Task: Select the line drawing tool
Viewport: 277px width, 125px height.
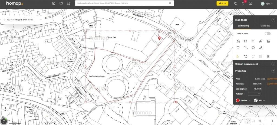Action: pos(246,48)
